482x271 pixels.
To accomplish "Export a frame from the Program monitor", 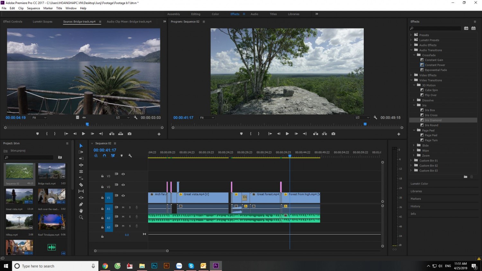I will point(333,134).
